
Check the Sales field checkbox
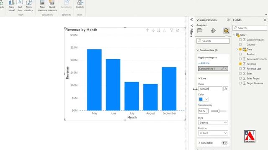click(x=240, y=73)
